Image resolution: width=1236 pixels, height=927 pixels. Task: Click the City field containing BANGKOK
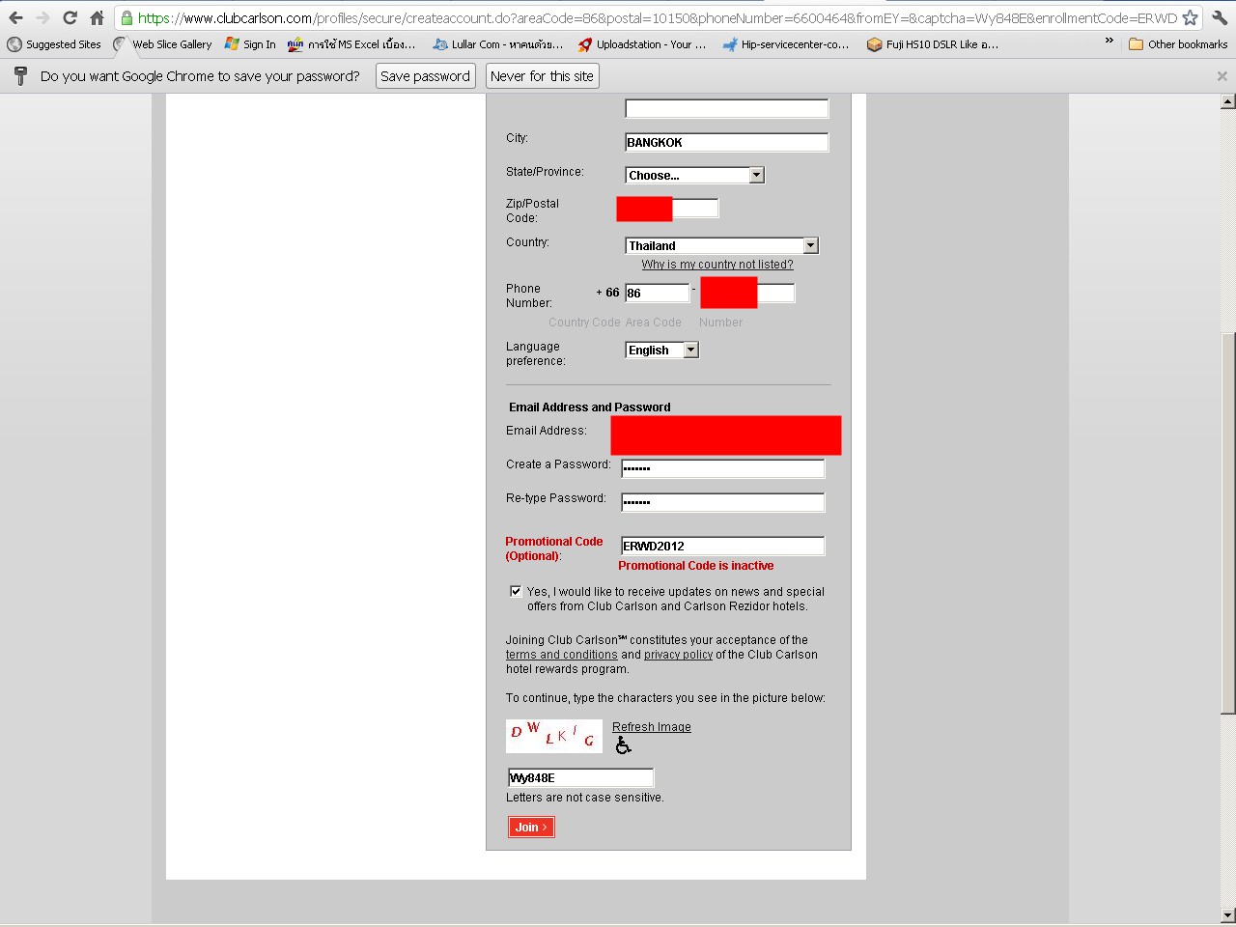tap(726, 142)
